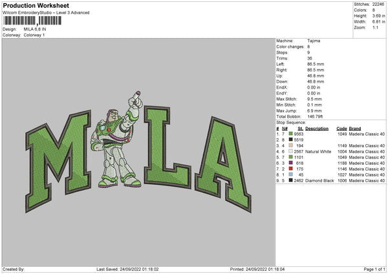This screenshot has height=274, width=388.
Task: Click the Zoom value 1:1
Action: (x=375, y=27)
